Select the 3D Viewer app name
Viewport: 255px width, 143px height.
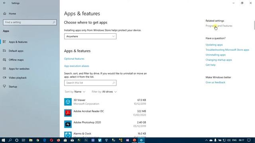click(79, 100)
